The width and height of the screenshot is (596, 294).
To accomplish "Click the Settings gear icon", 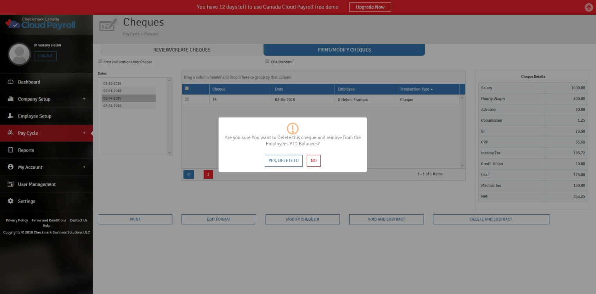I will 11,201.
